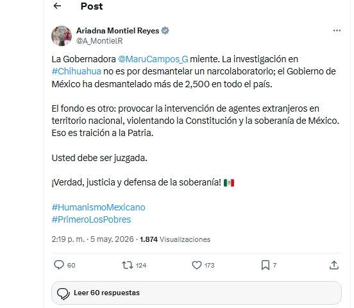The width and height of the screenshot is (354, 308).
Task: Open the @A_MontielR handle
Action: click(x=99, y=41)
